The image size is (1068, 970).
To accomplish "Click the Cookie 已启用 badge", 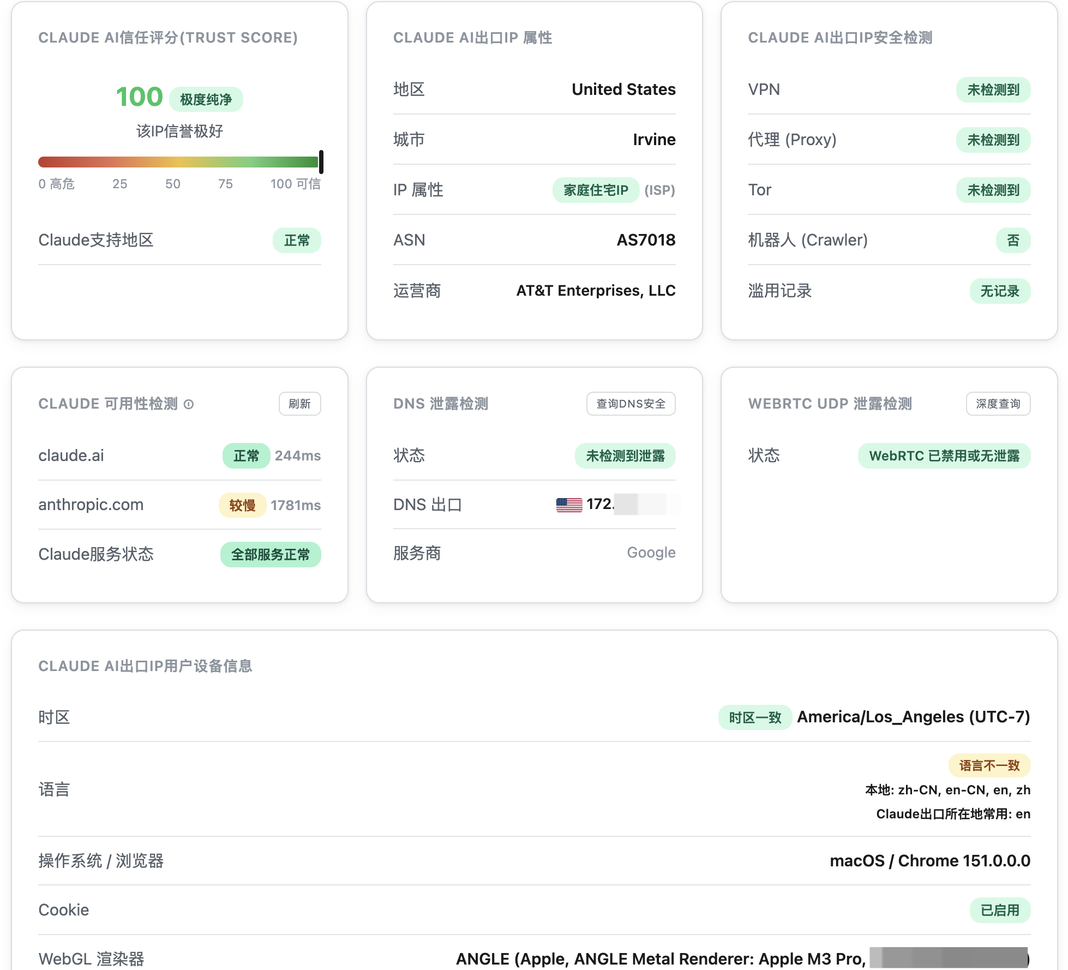I will pos(1000,910).
